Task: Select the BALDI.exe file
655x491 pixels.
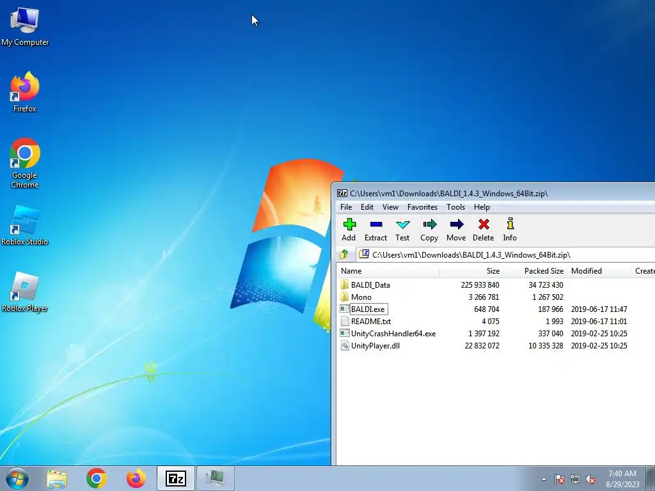Action: 368,309
